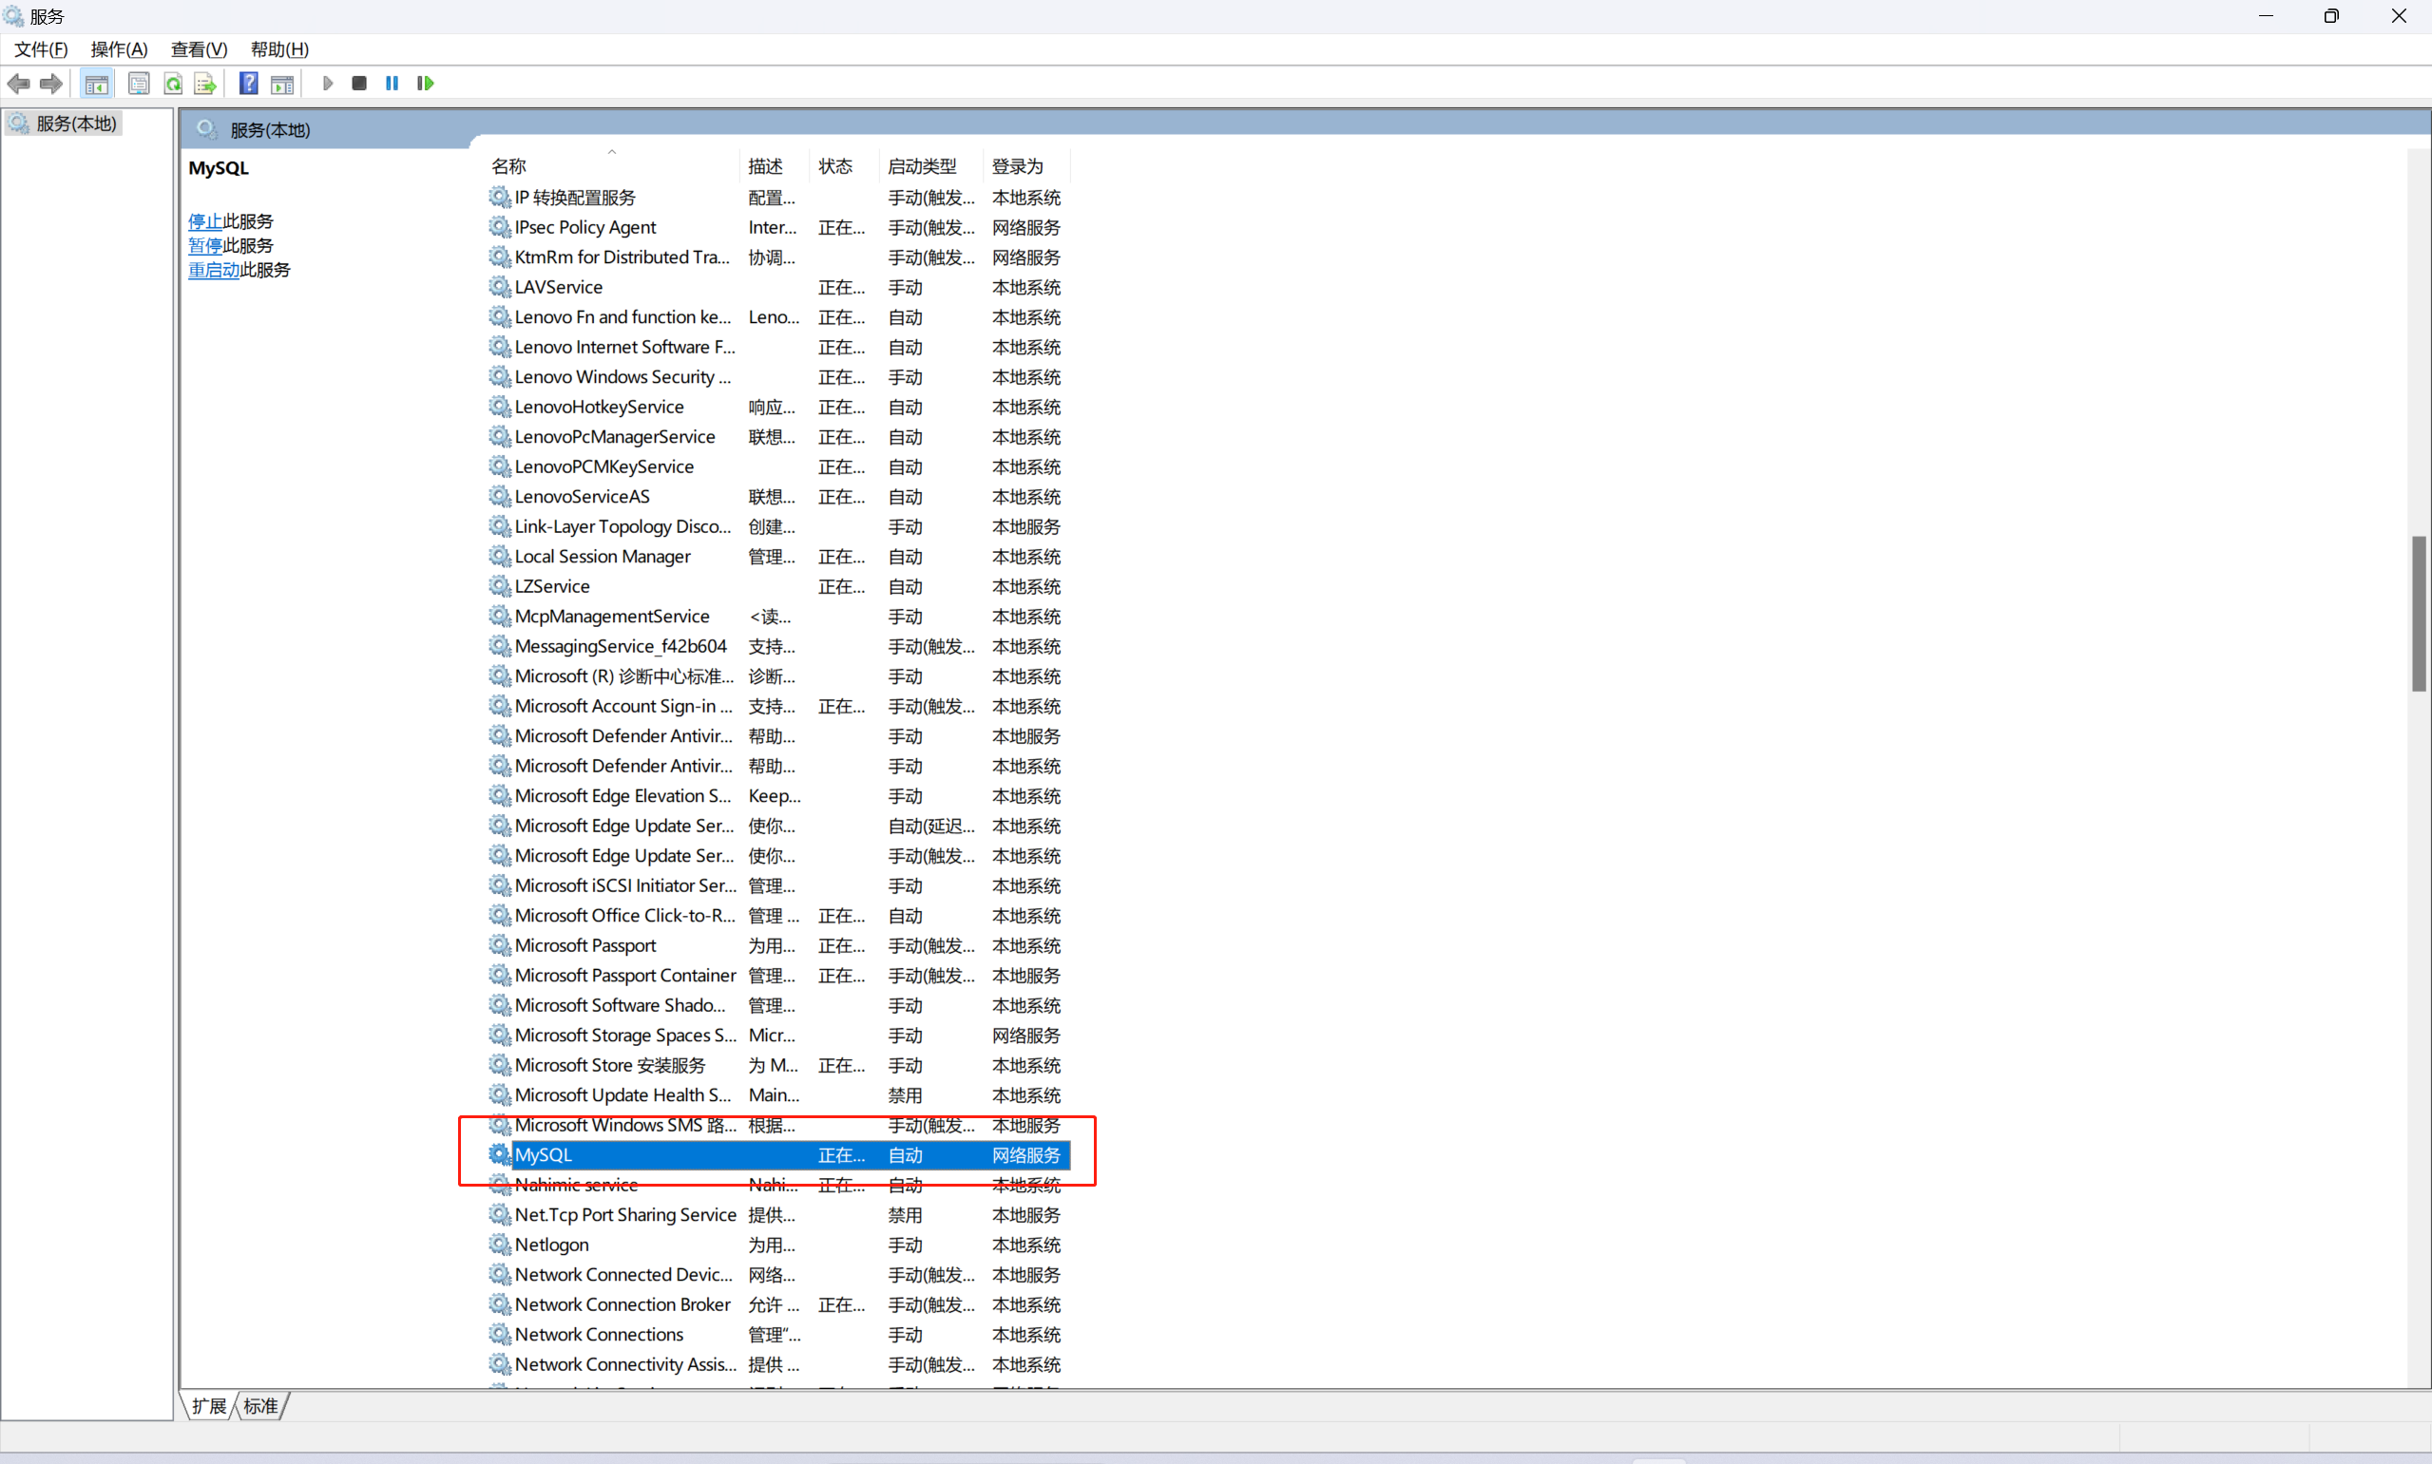Open the 查看(V) menu
Viewport: 2432px width, 1464px height.
coord(199,49)
